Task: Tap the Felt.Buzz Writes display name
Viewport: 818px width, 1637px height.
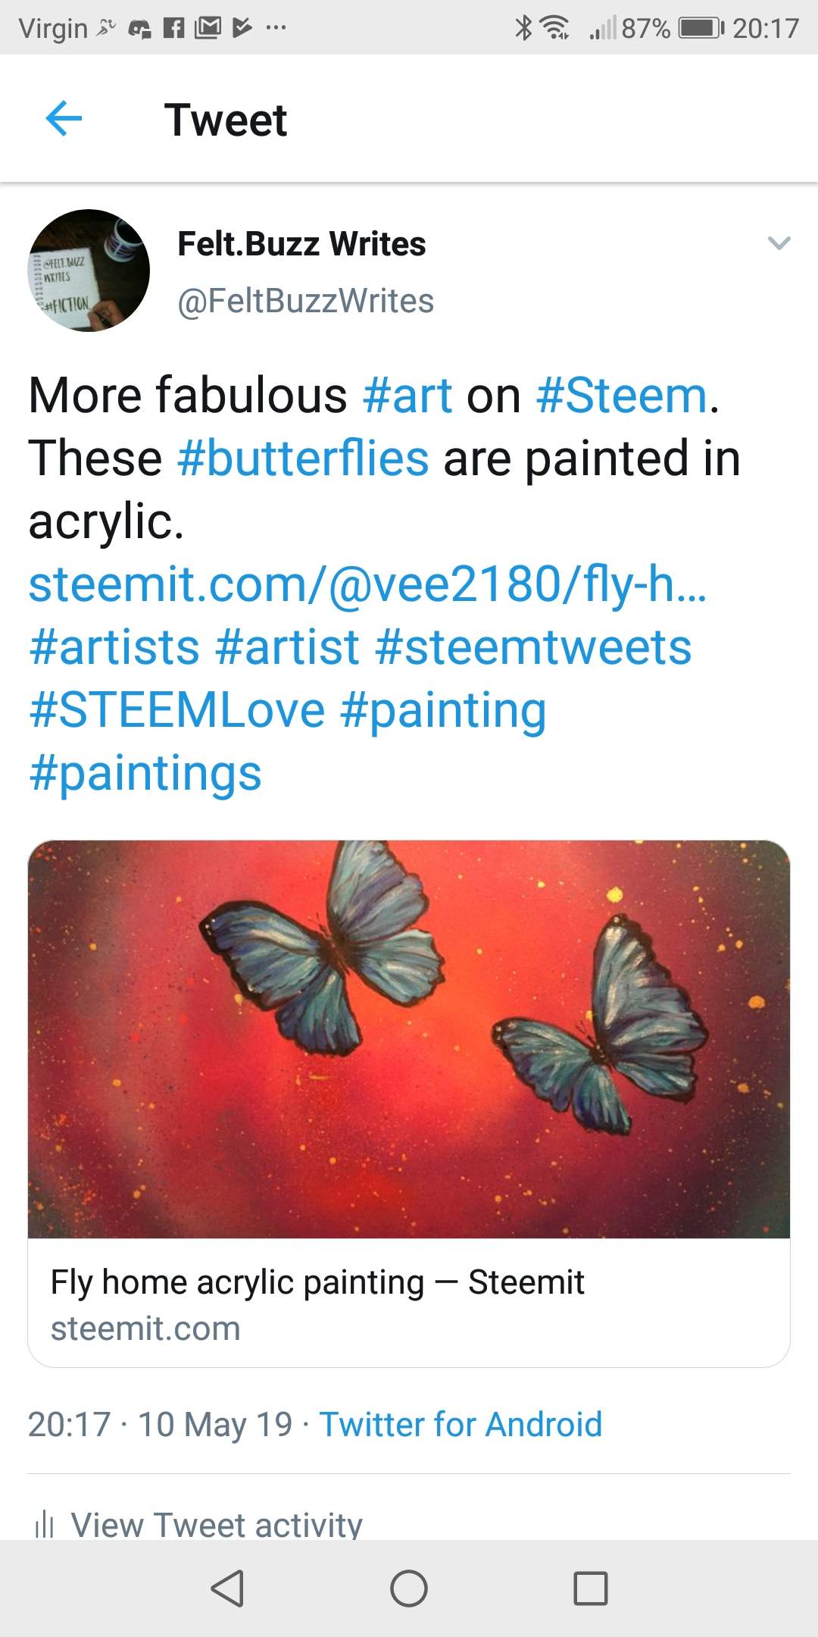Action: click(301, 244)
